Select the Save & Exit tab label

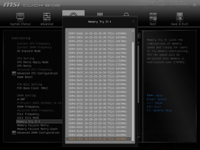[x=180, y=24]
